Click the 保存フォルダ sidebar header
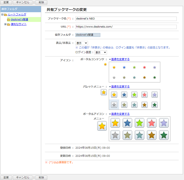This screenshot has height=180, width=184. point(21,9)
